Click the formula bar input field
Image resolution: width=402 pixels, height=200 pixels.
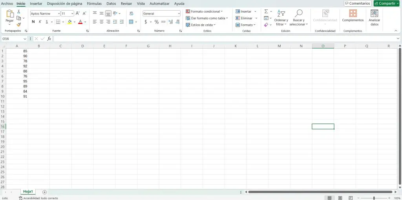[x=224, y=39]
